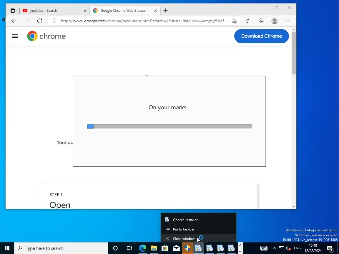Open News and interests on the taskbar
Screen dimensions: 339x254
(264, 248)
